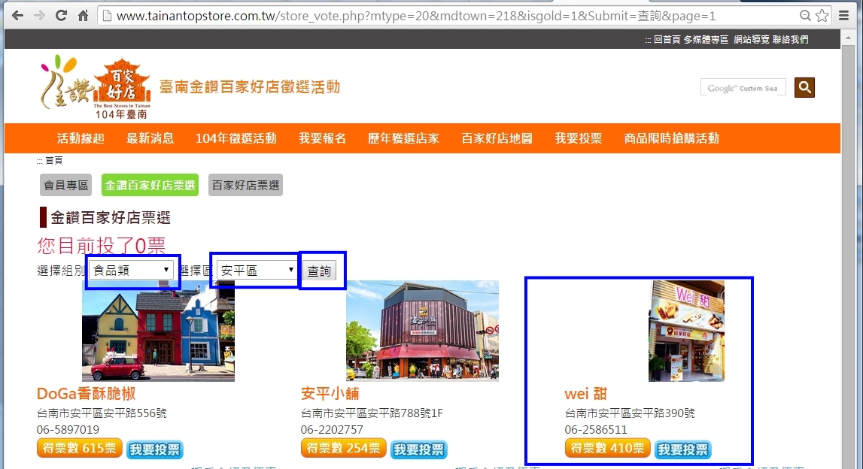Reload the page with the refresh icon
This screenshot has width=863, height=469.
tap(61, 15)
